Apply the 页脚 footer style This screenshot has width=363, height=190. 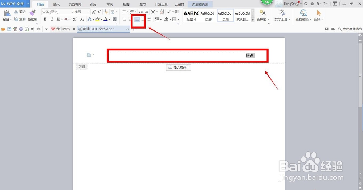pyautogui.click(x=208, y=16)
